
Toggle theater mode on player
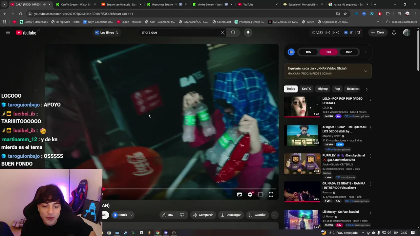(261, 194)
